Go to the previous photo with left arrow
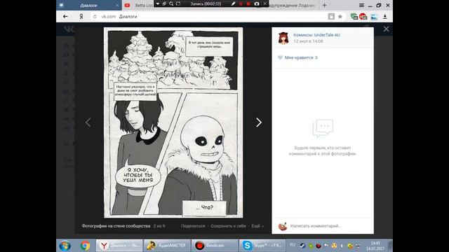The height and width of the screenshot is (252, 449). pos(88,122)
